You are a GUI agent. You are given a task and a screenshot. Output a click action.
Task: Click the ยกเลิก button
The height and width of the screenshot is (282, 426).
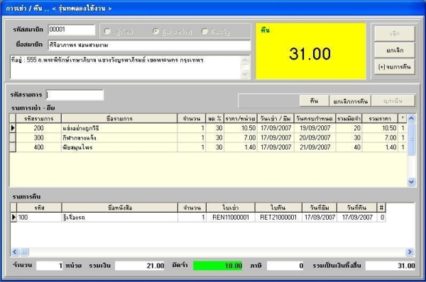tap(395, 50)
